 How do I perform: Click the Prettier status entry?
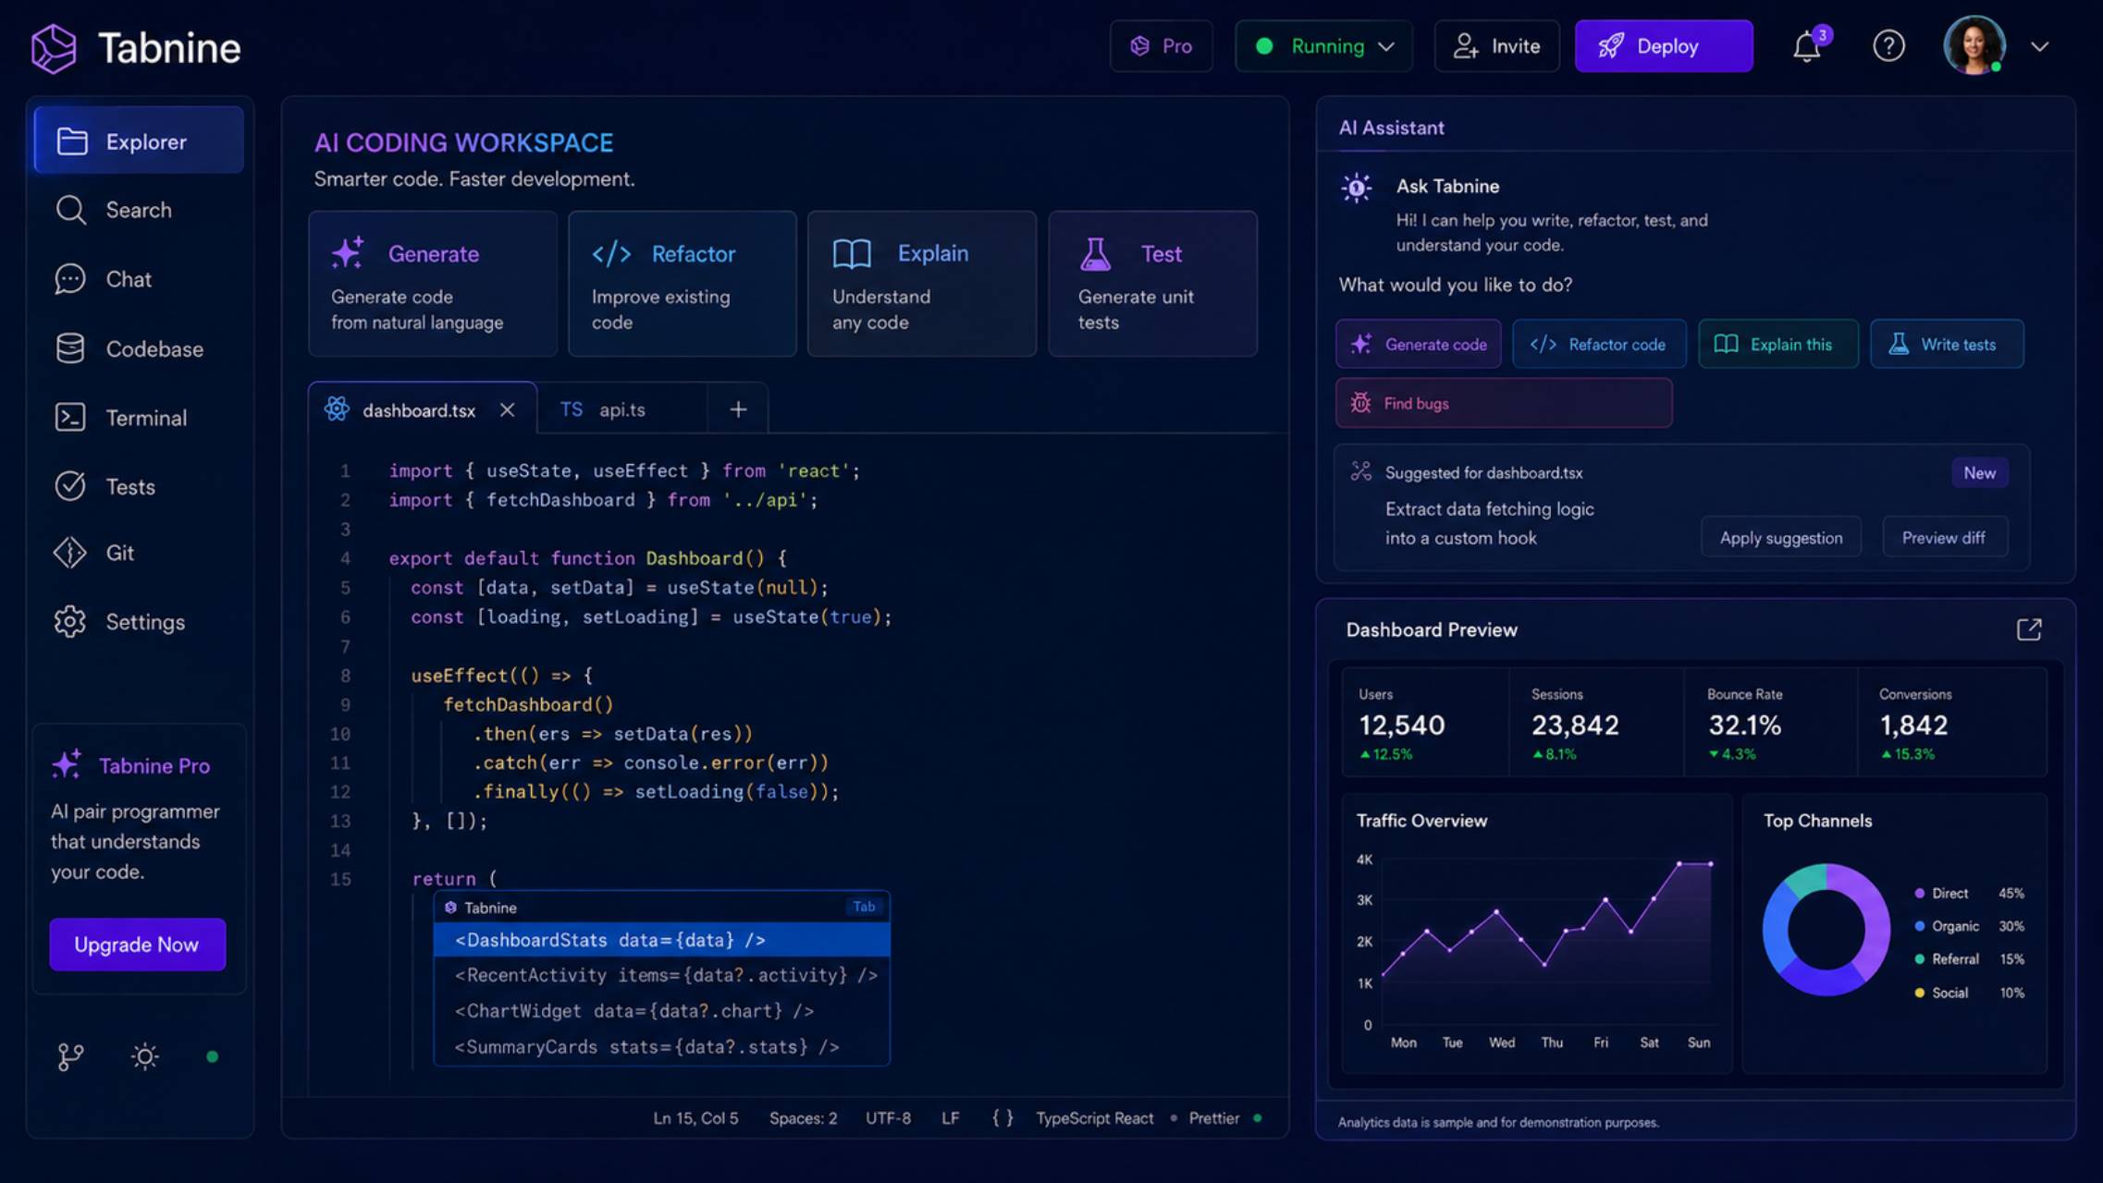tap(1213, 1118)
